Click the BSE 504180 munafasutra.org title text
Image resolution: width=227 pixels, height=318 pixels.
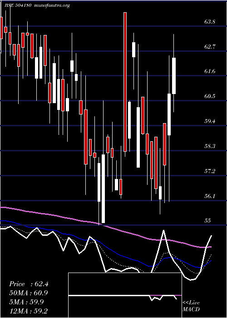37,5
